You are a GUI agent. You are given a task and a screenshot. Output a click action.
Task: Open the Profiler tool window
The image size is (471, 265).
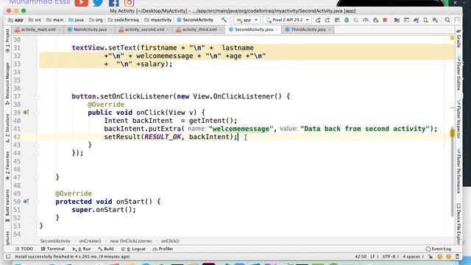pos(163,249)
